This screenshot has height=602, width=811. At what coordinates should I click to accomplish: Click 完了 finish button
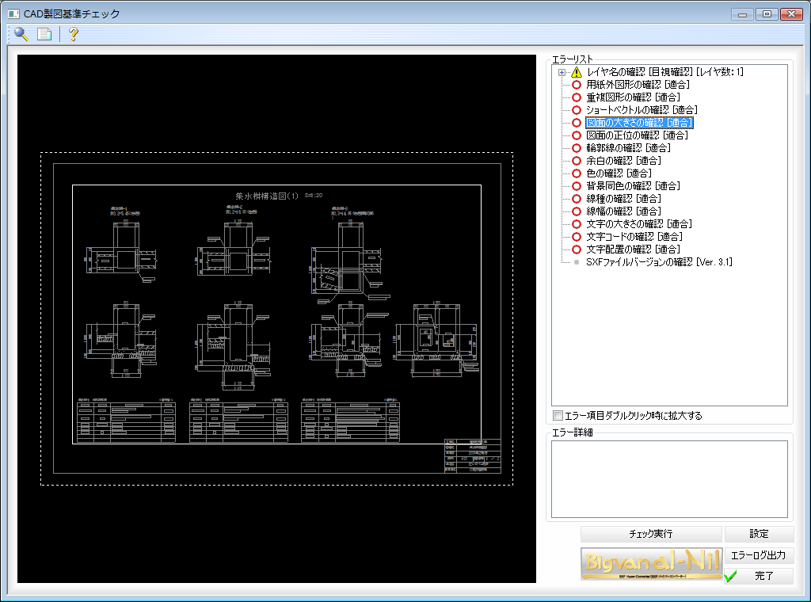[759, 576]
